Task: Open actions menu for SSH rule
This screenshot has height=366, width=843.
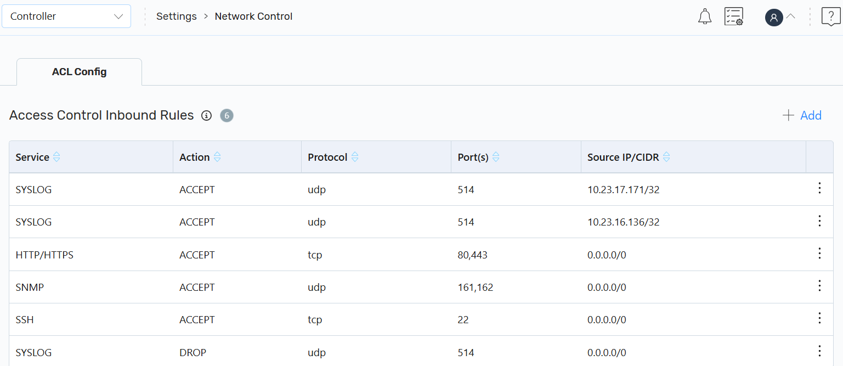Action: pyautogui.click(x=819, y=318)
